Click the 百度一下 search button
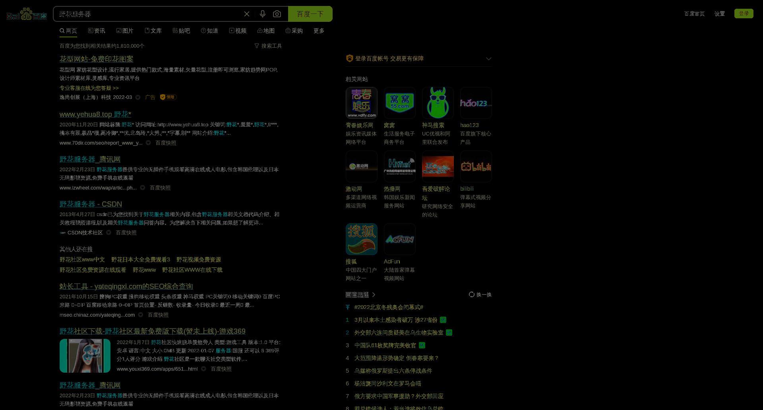 tap(310, 14)
